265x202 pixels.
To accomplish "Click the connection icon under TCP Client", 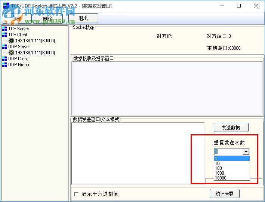I will click(11, 41).
